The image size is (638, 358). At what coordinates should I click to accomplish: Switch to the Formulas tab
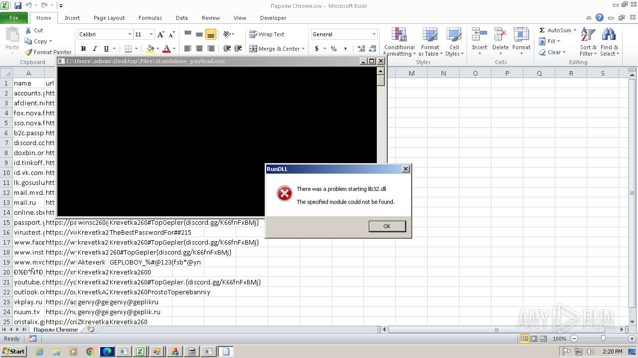pyautogui.click(x=150, y=18)
